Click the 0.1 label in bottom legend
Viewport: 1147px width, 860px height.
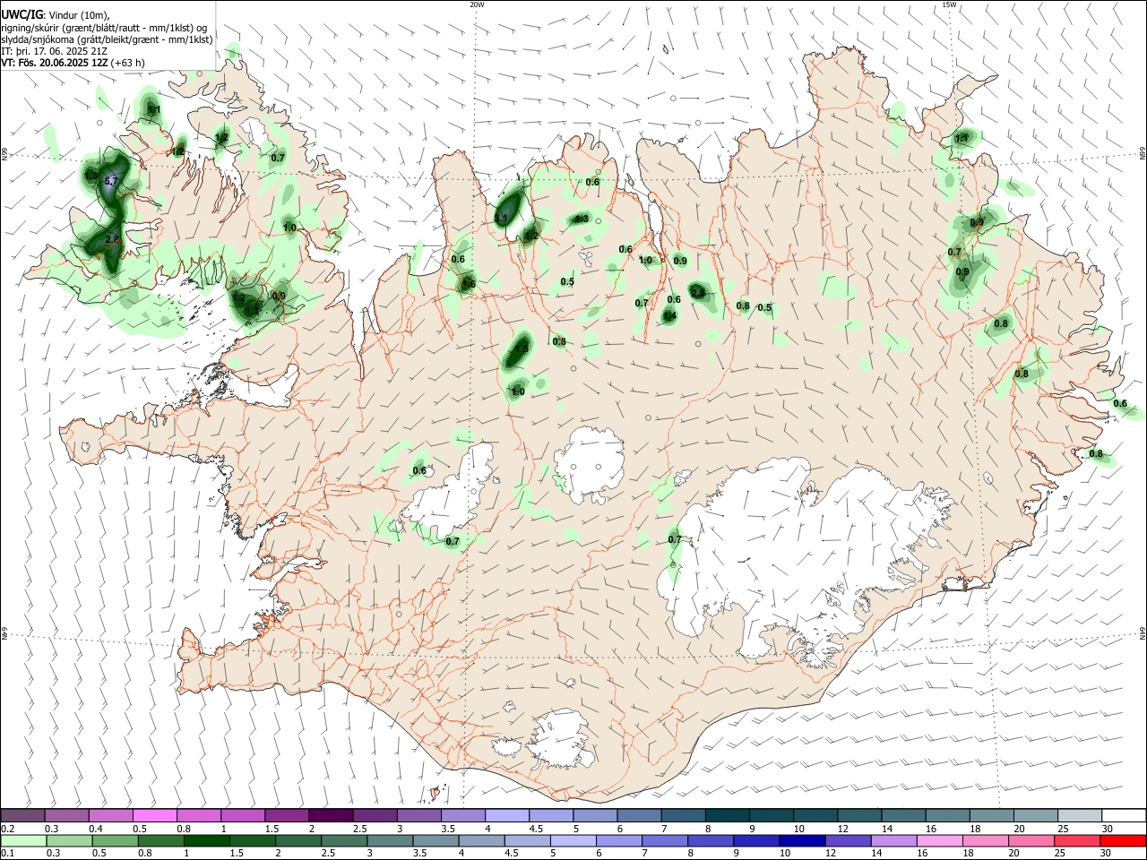coord(8,854)
